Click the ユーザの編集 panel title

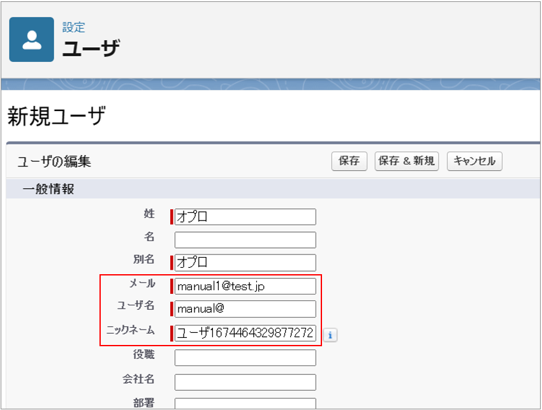click(54, 162)
